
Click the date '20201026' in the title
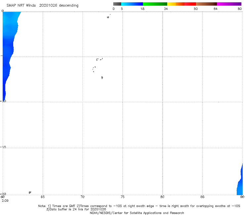(48, 6)
